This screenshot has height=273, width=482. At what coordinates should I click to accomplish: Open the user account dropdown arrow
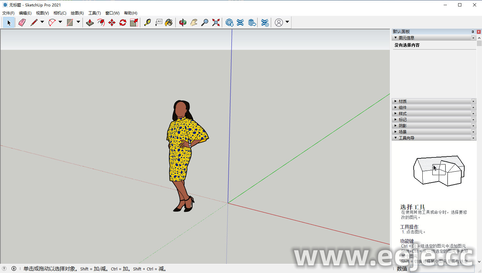pos(287,22)
